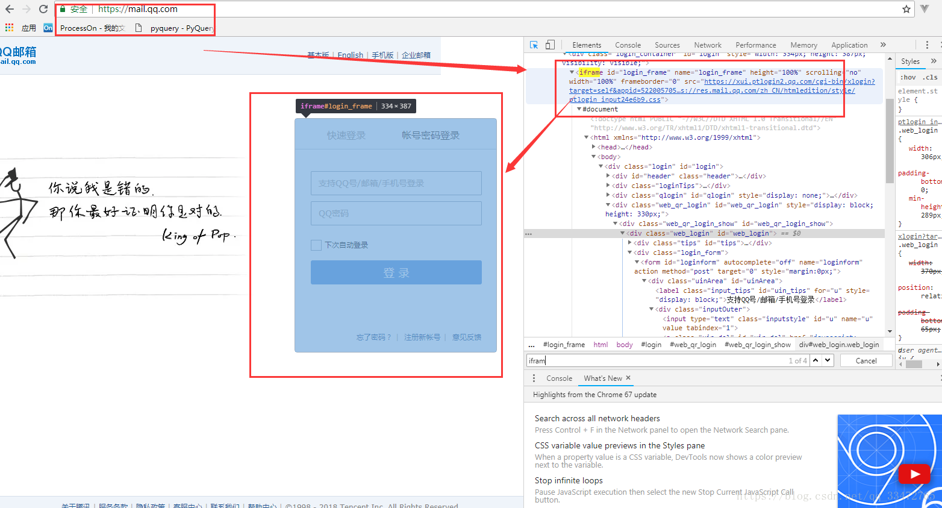Screen dimensions: 942x508
Task: Open the Network panel tab
Action: [708, 45]
